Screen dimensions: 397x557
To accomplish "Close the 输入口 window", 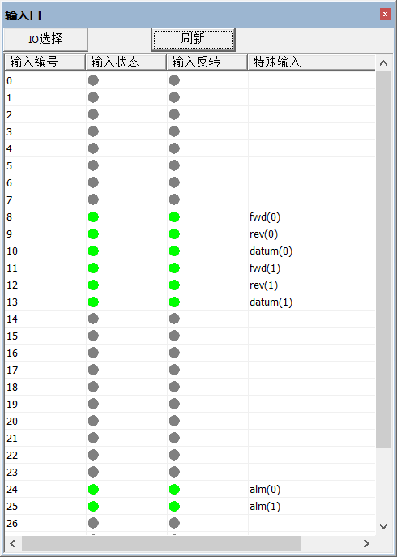I will pos(386,15).
